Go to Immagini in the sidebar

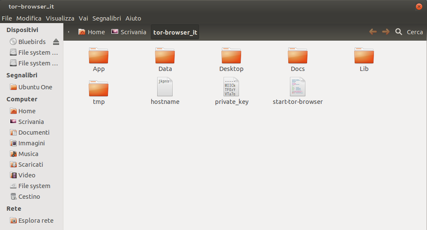tap(32, 143)
